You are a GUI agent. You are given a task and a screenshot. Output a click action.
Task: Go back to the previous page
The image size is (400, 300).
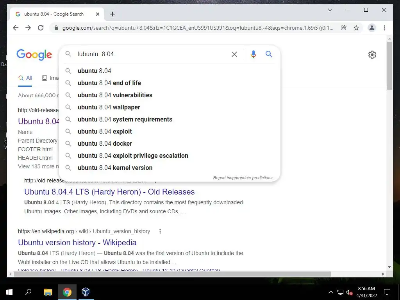tap(16, 28)
